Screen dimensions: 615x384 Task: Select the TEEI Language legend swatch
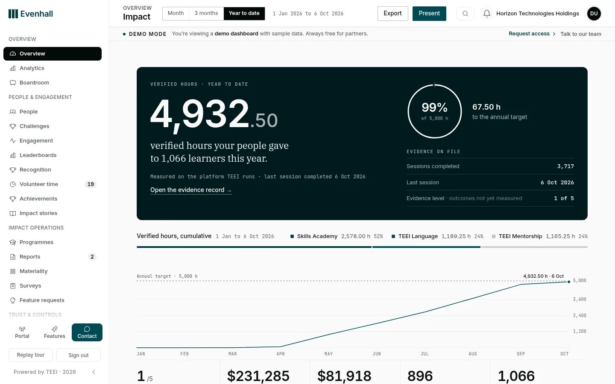(393, 236)
